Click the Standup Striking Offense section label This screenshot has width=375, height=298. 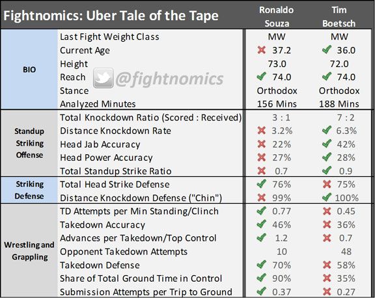pyautogui.click(x=29, y=143)
